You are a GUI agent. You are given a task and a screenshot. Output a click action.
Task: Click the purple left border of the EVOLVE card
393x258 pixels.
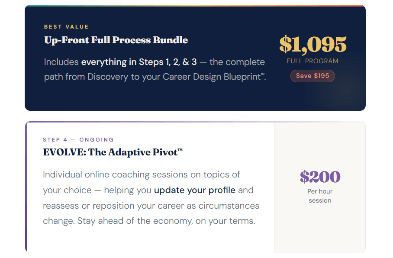[x=26, y=187]
